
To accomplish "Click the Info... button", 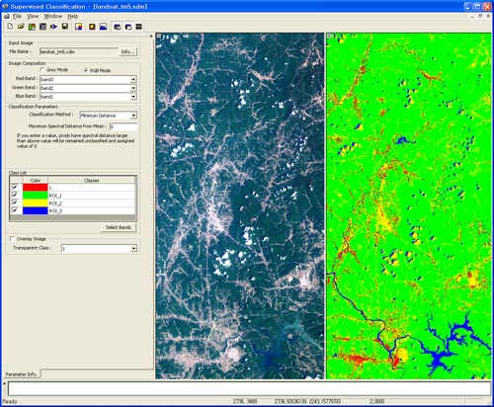I will pos(127,51).
